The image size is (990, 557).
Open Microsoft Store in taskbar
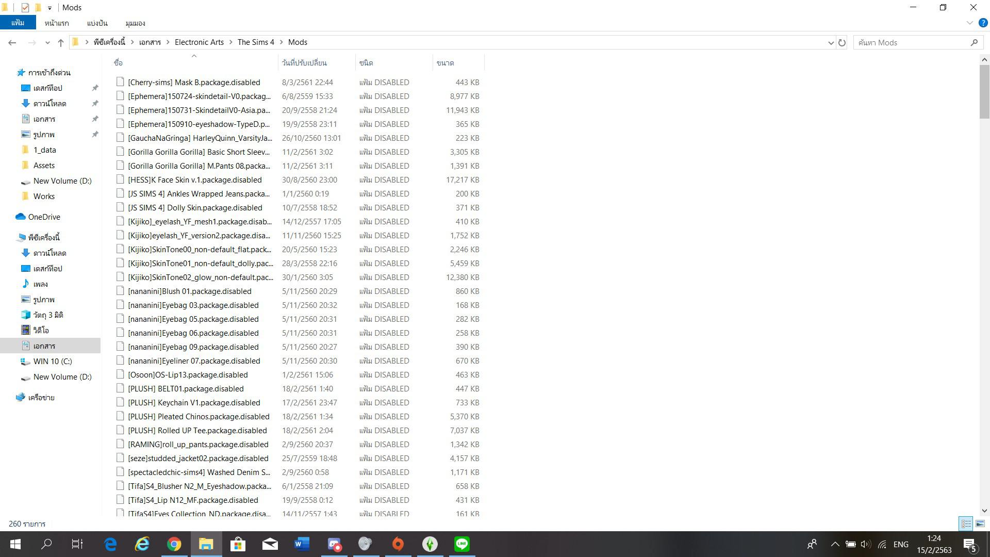click(x=238, y=544)
